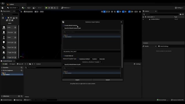Open the Add content quick menu icon

pyautogui.click(x=23, y=8)
